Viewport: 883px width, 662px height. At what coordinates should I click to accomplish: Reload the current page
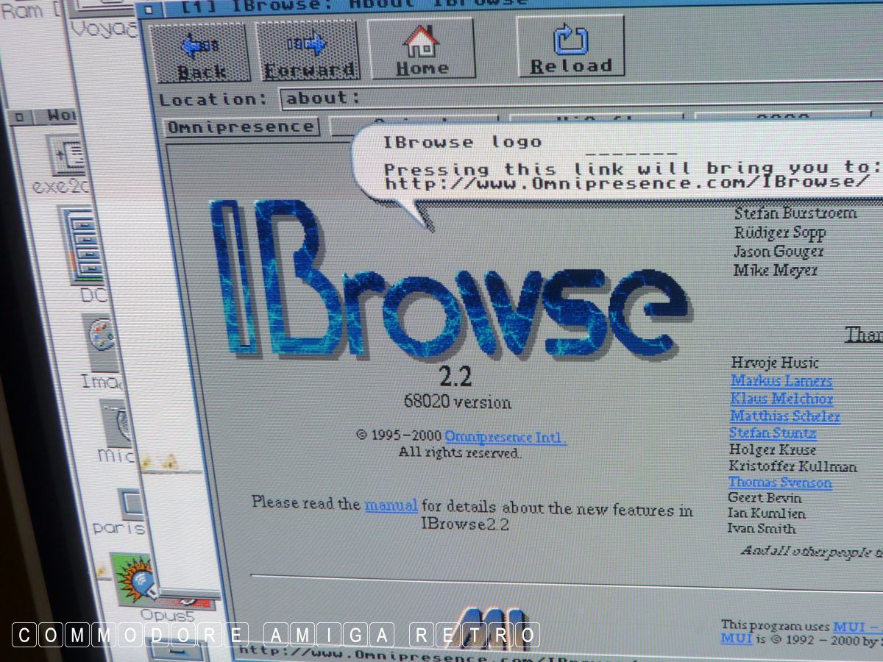(x=570, y=46)
